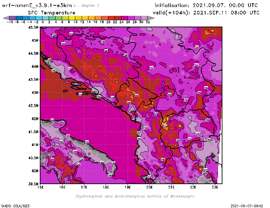The width and height of the screenshot is (270, 208).
Task: Click the latitude label 41N
Action: [35, 145]
